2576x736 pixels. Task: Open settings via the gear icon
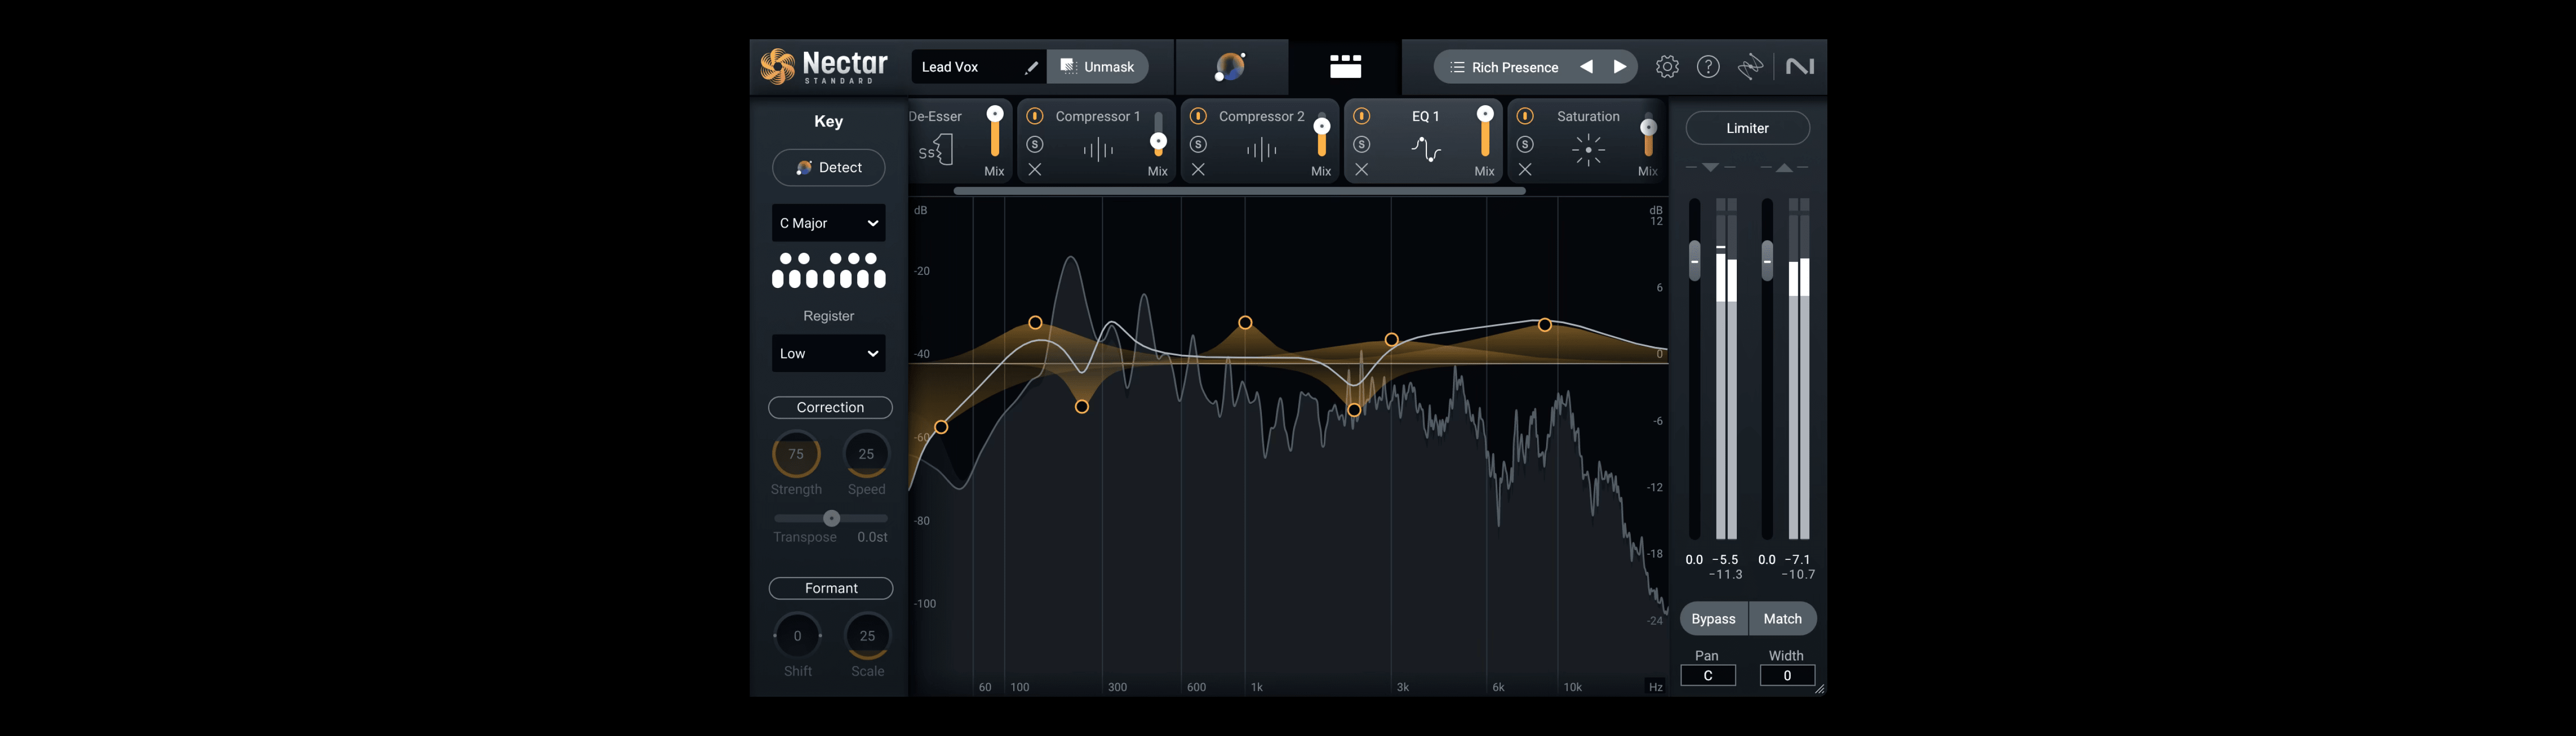(x=1667, y=67)
